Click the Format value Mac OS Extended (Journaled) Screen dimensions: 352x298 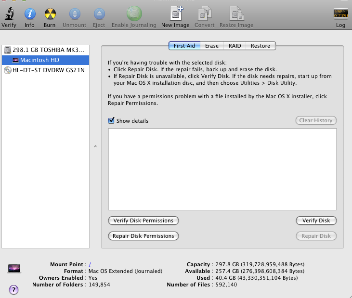[125, 271]
